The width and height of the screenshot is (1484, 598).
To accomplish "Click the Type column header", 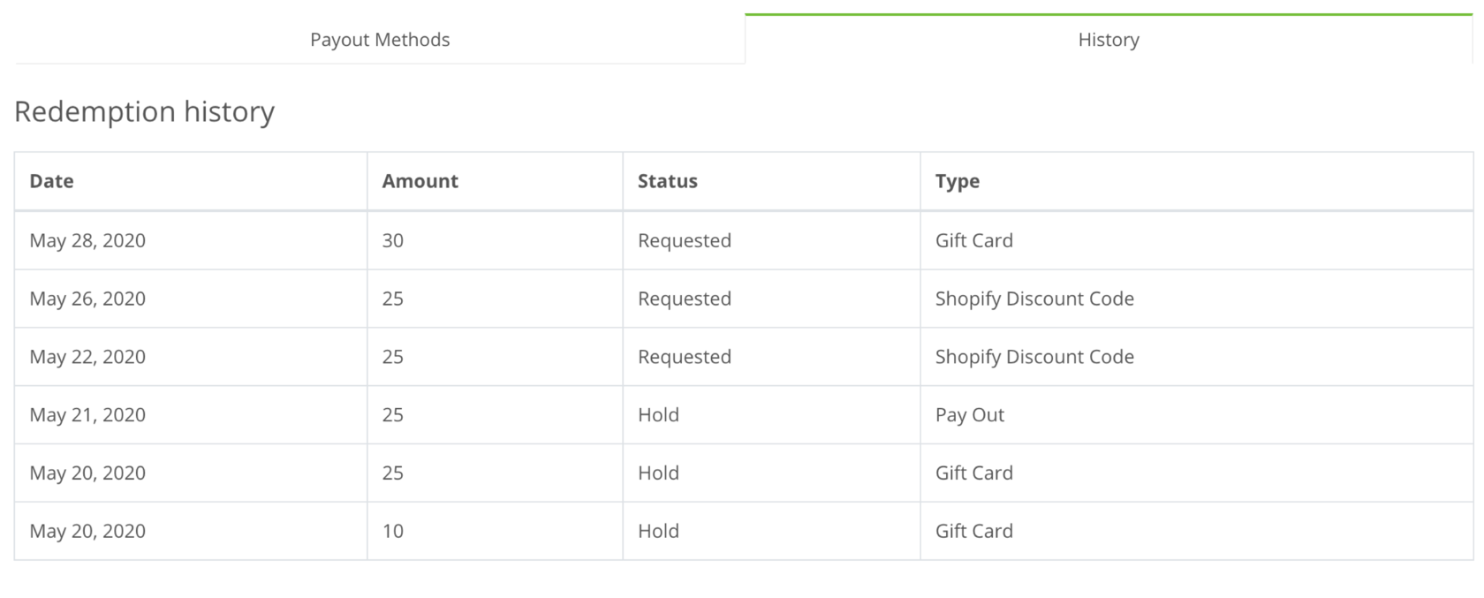I will (957, 181).
